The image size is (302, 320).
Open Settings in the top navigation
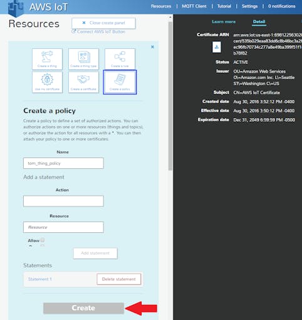coord(249,6)
